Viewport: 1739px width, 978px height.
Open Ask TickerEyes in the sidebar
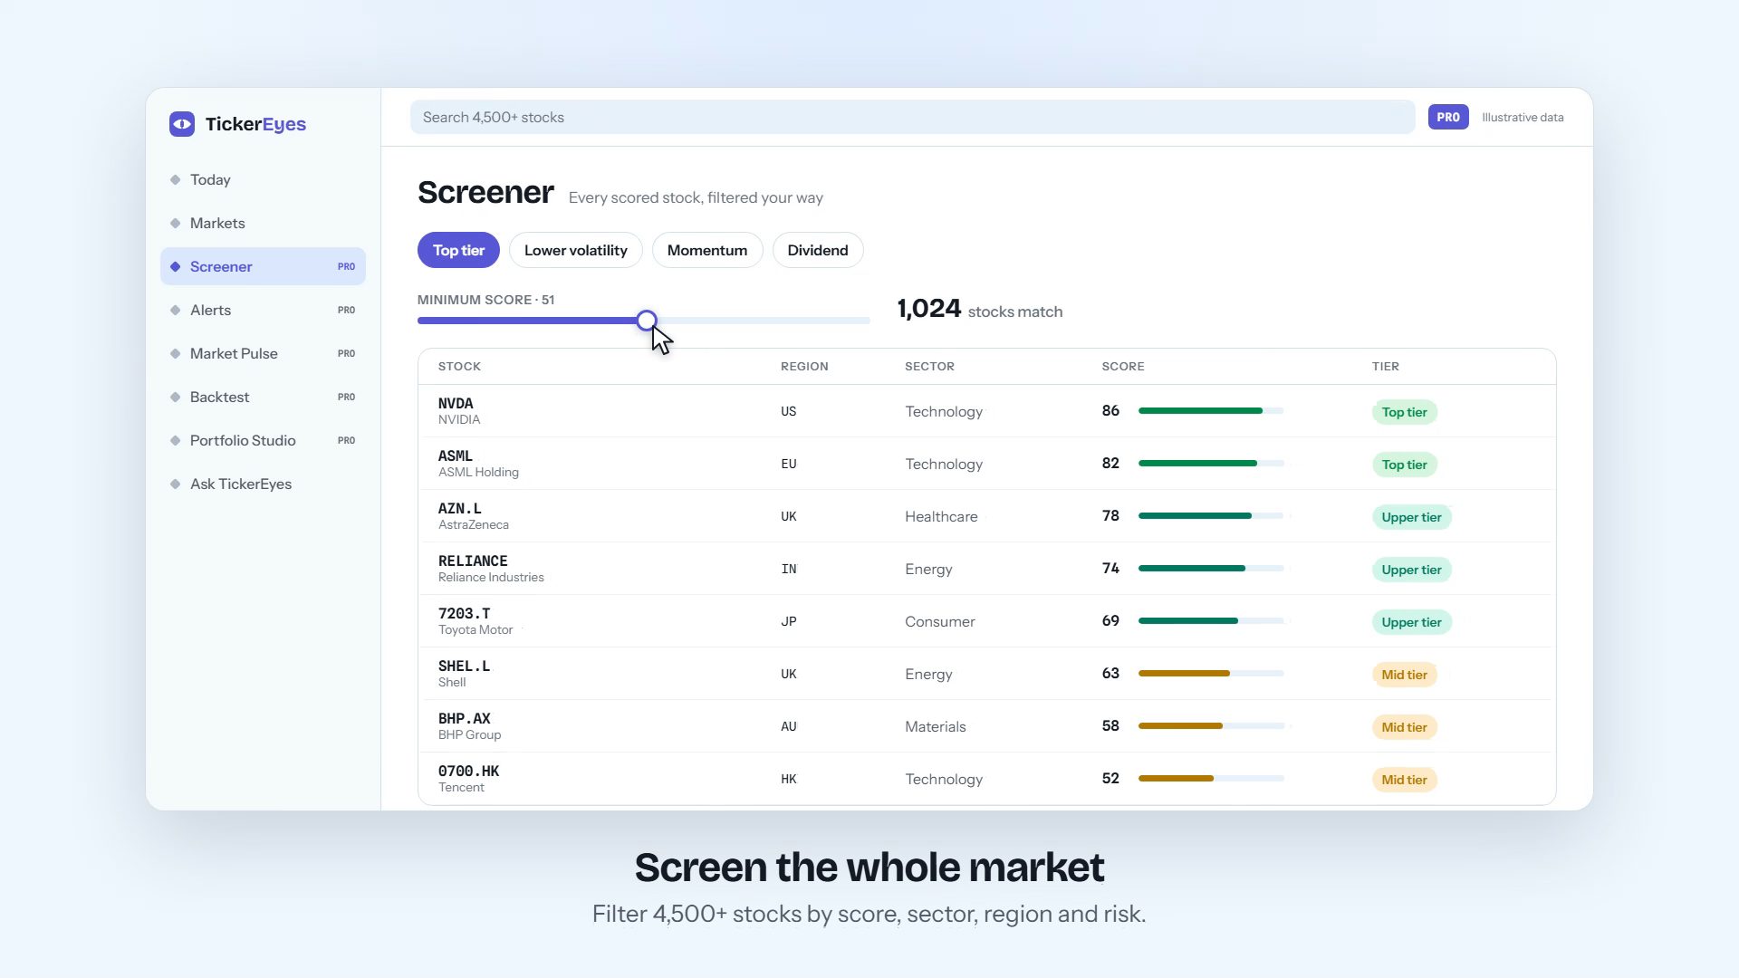pos(263,484)
